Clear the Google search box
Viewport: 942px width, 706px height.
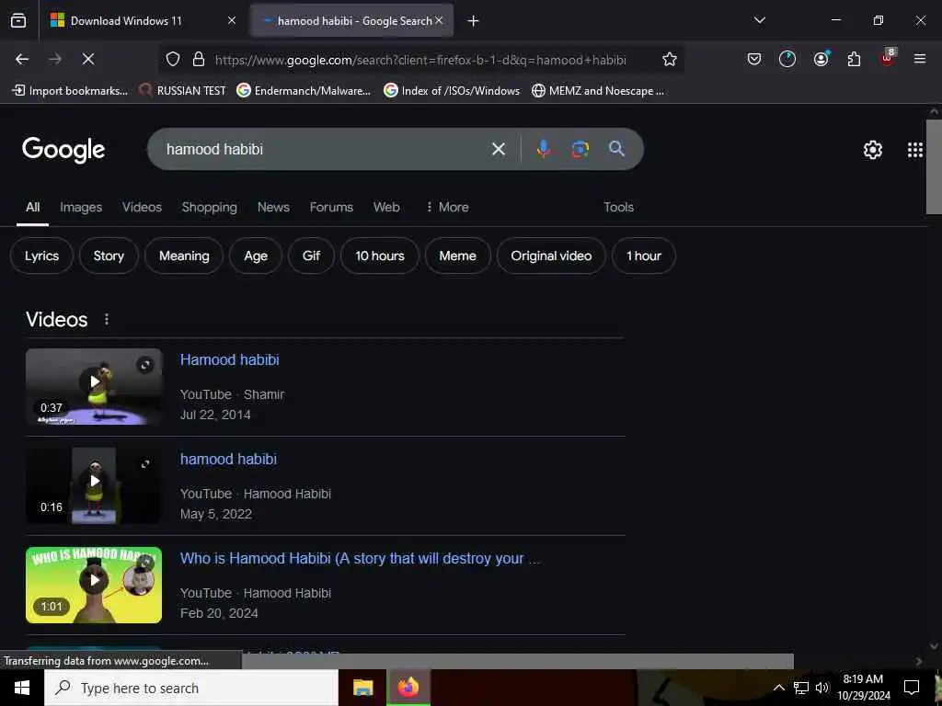pyautogui.click(x=498, y=149)
